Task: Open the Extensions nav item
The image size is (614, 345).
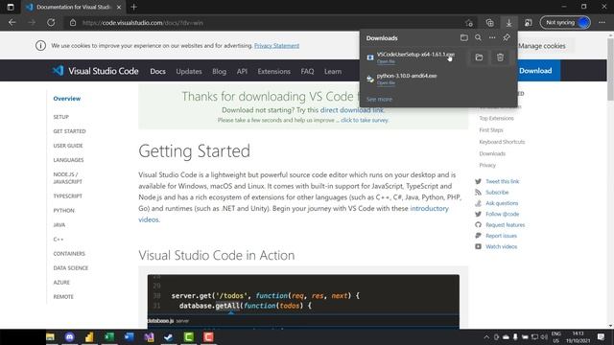Action: coord(273,71)
